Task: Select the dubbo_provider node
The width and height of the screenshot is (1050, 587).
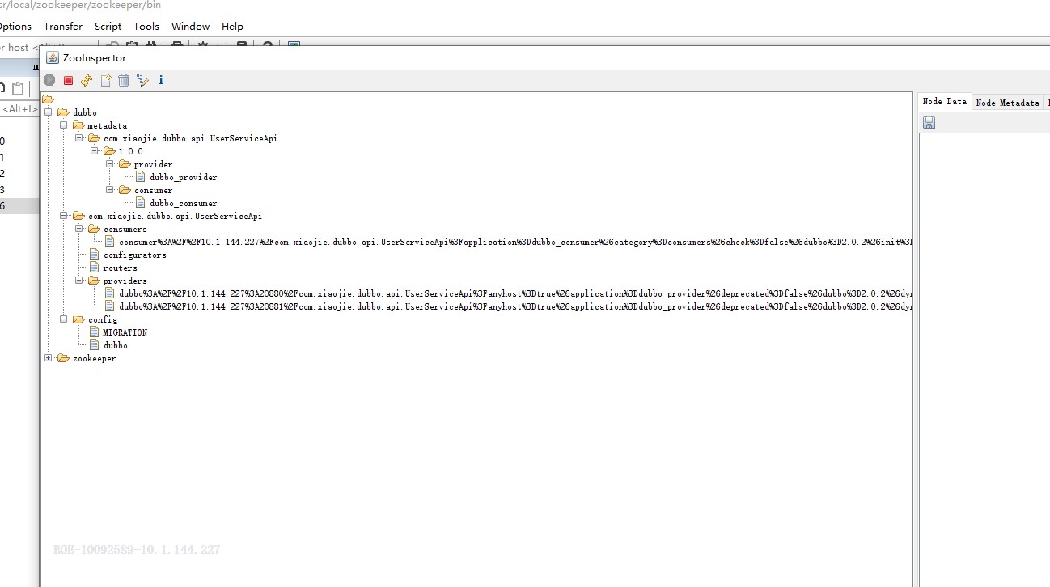Action: pos(184,177)
